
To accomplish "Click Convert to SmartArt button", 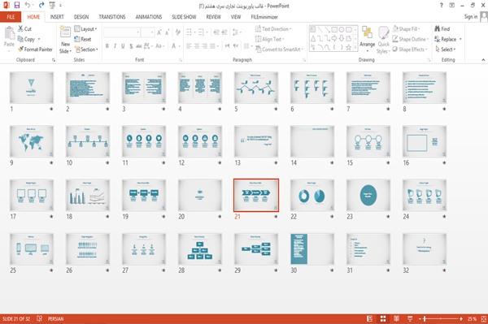I will click(279, 50).
